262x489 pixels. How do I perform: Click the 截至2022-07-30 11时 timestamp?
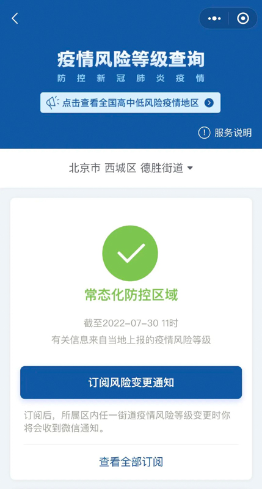coord(131,323)
